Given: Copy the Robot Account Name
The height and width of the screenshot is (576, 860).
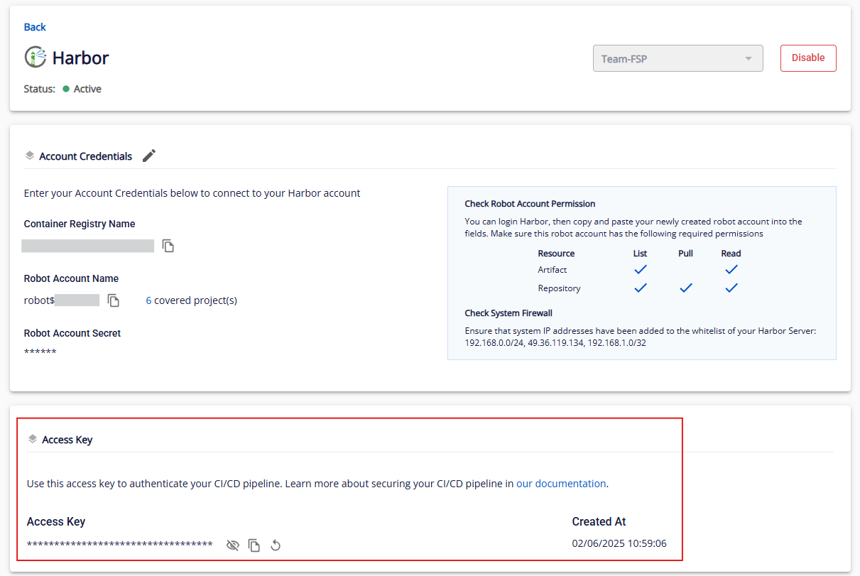Looking at the screenshot, I should (x=114, y=300).
